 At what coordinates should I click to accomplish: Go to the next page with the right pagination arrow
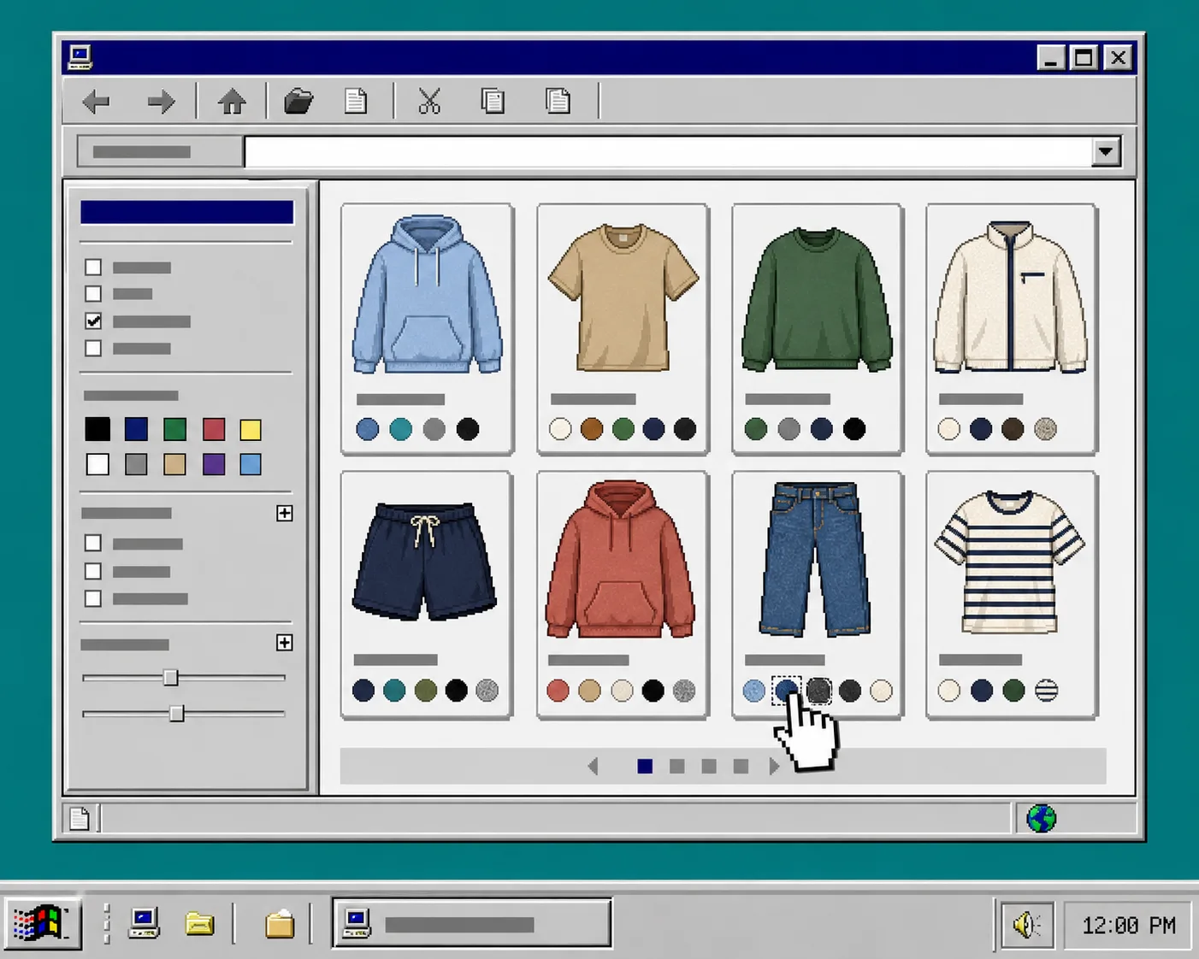[773, 767]
